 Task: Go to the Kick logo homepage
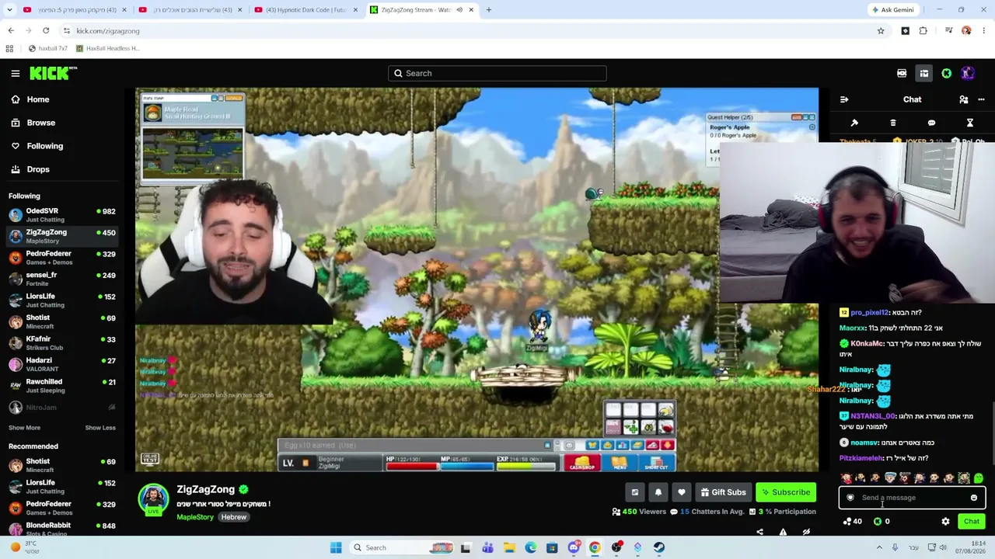click(x=53, y=73)
